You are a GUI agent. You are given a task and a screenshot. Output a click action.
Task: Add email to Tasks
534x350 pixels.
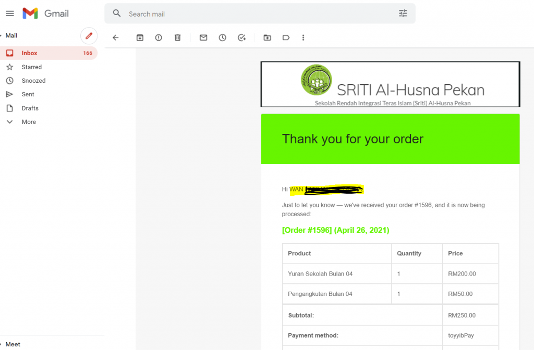(241, 37)
